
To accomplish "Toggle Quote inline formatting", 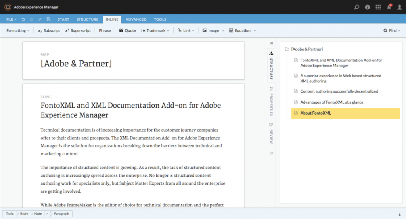I will click(127, 30).
